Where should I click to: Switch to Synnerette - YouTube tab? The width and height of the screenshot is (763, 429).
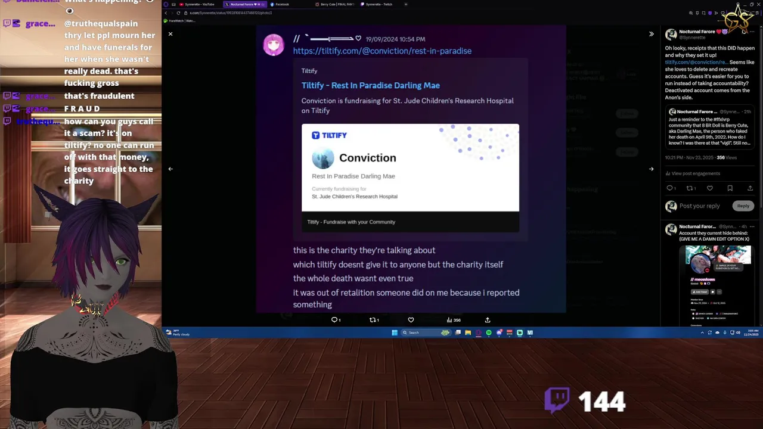point(197,4)
